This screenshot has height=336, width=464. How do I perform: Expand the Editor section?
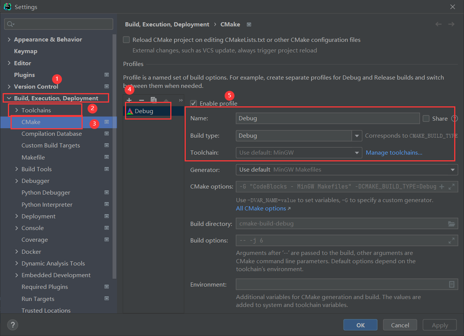[9, 63]
